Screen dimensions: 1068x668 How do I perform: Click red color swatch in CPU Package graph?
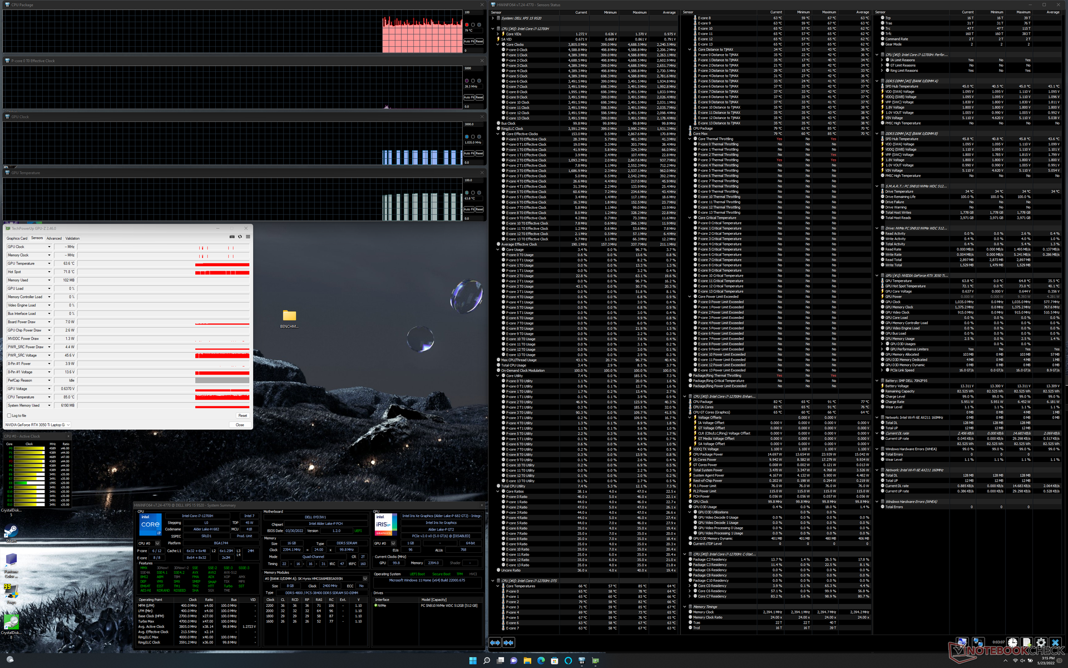467,25
